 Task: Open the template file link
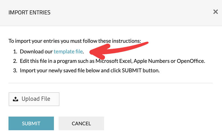tap(68, 51)
